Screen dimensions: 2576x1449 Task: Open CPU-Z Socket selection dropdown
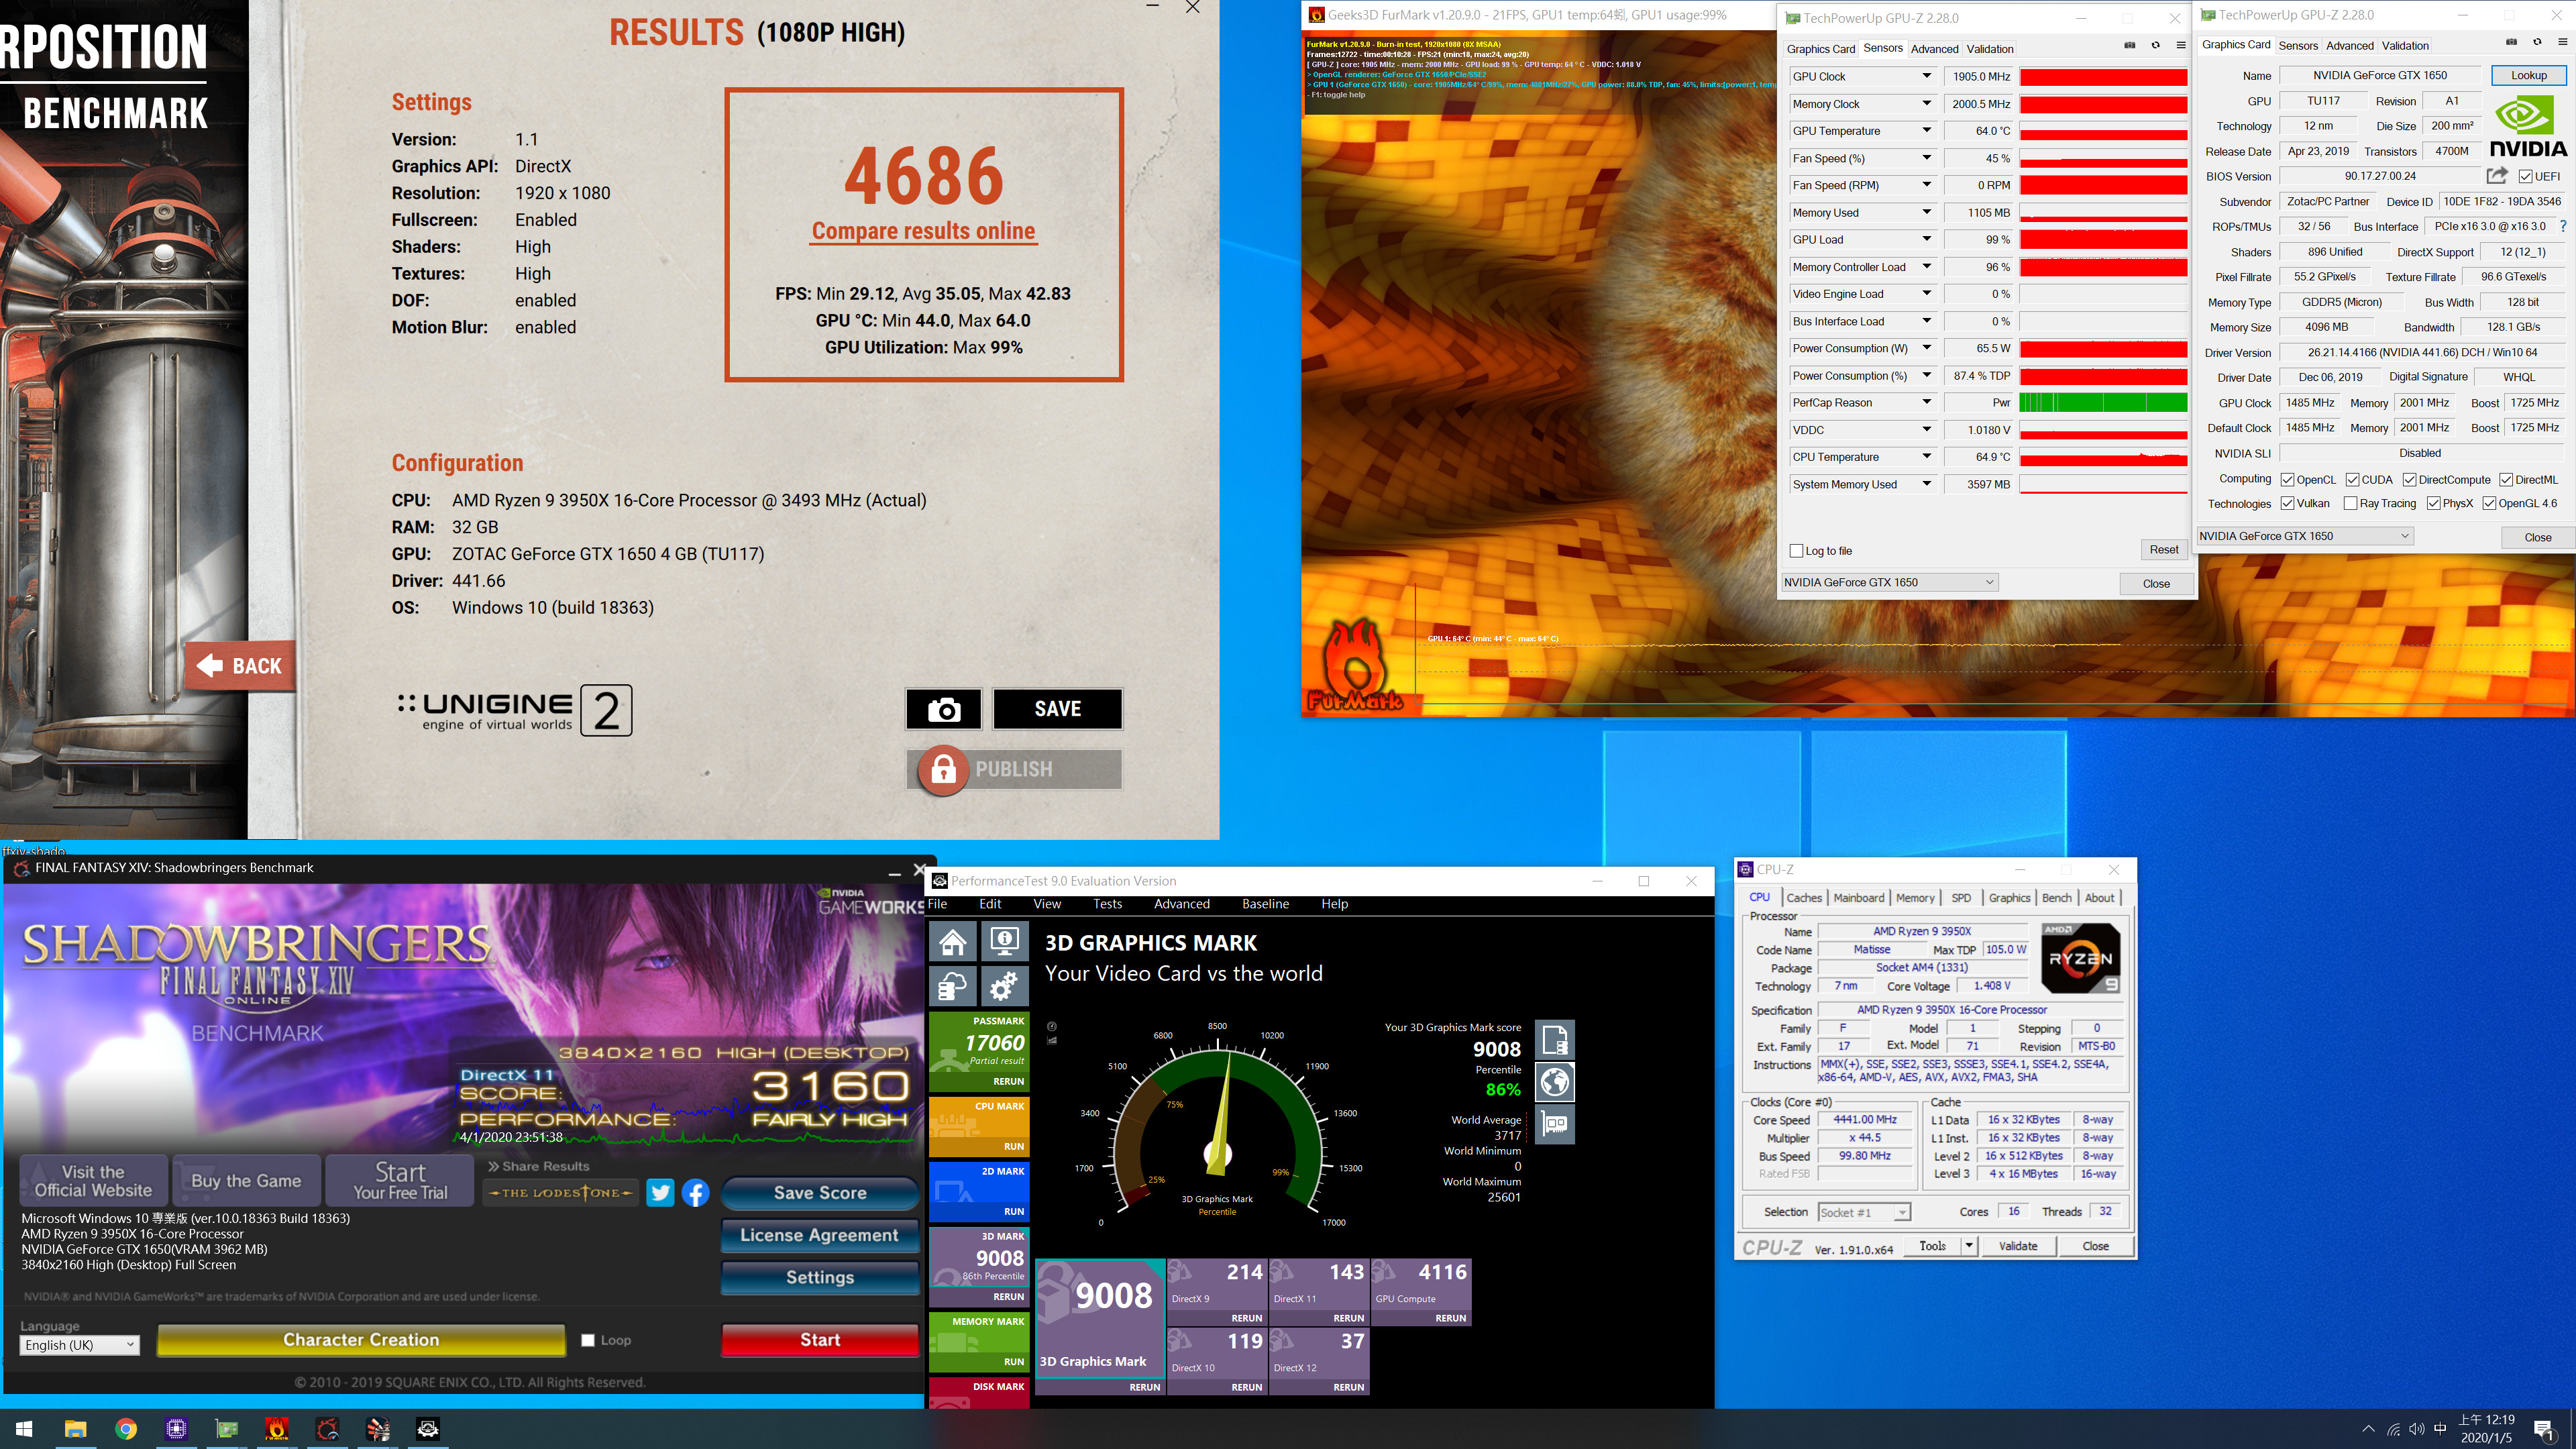pos(1864,1213)
